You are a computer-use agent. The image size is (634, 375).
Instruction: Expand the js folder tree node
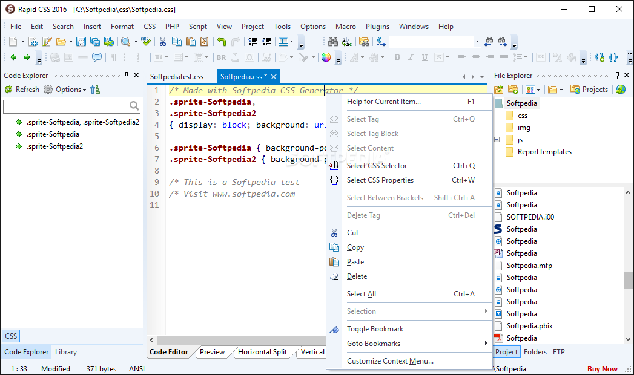[497, 140]
